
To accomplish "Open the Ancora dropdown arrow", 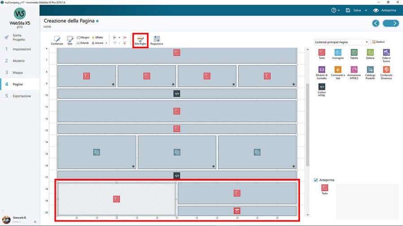I will point(107,43).
